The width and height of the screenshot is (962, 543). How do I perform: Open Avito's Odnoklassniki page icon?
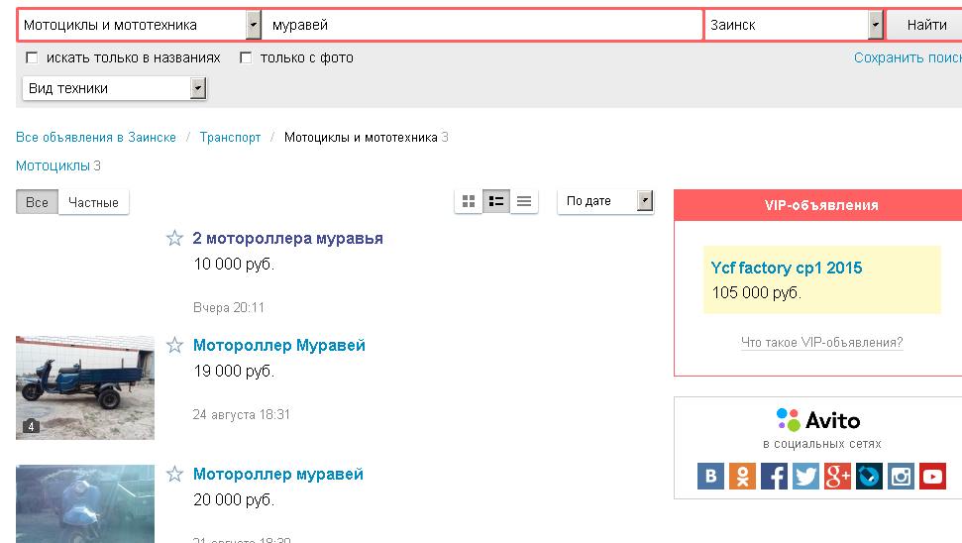tap(742, 477)
